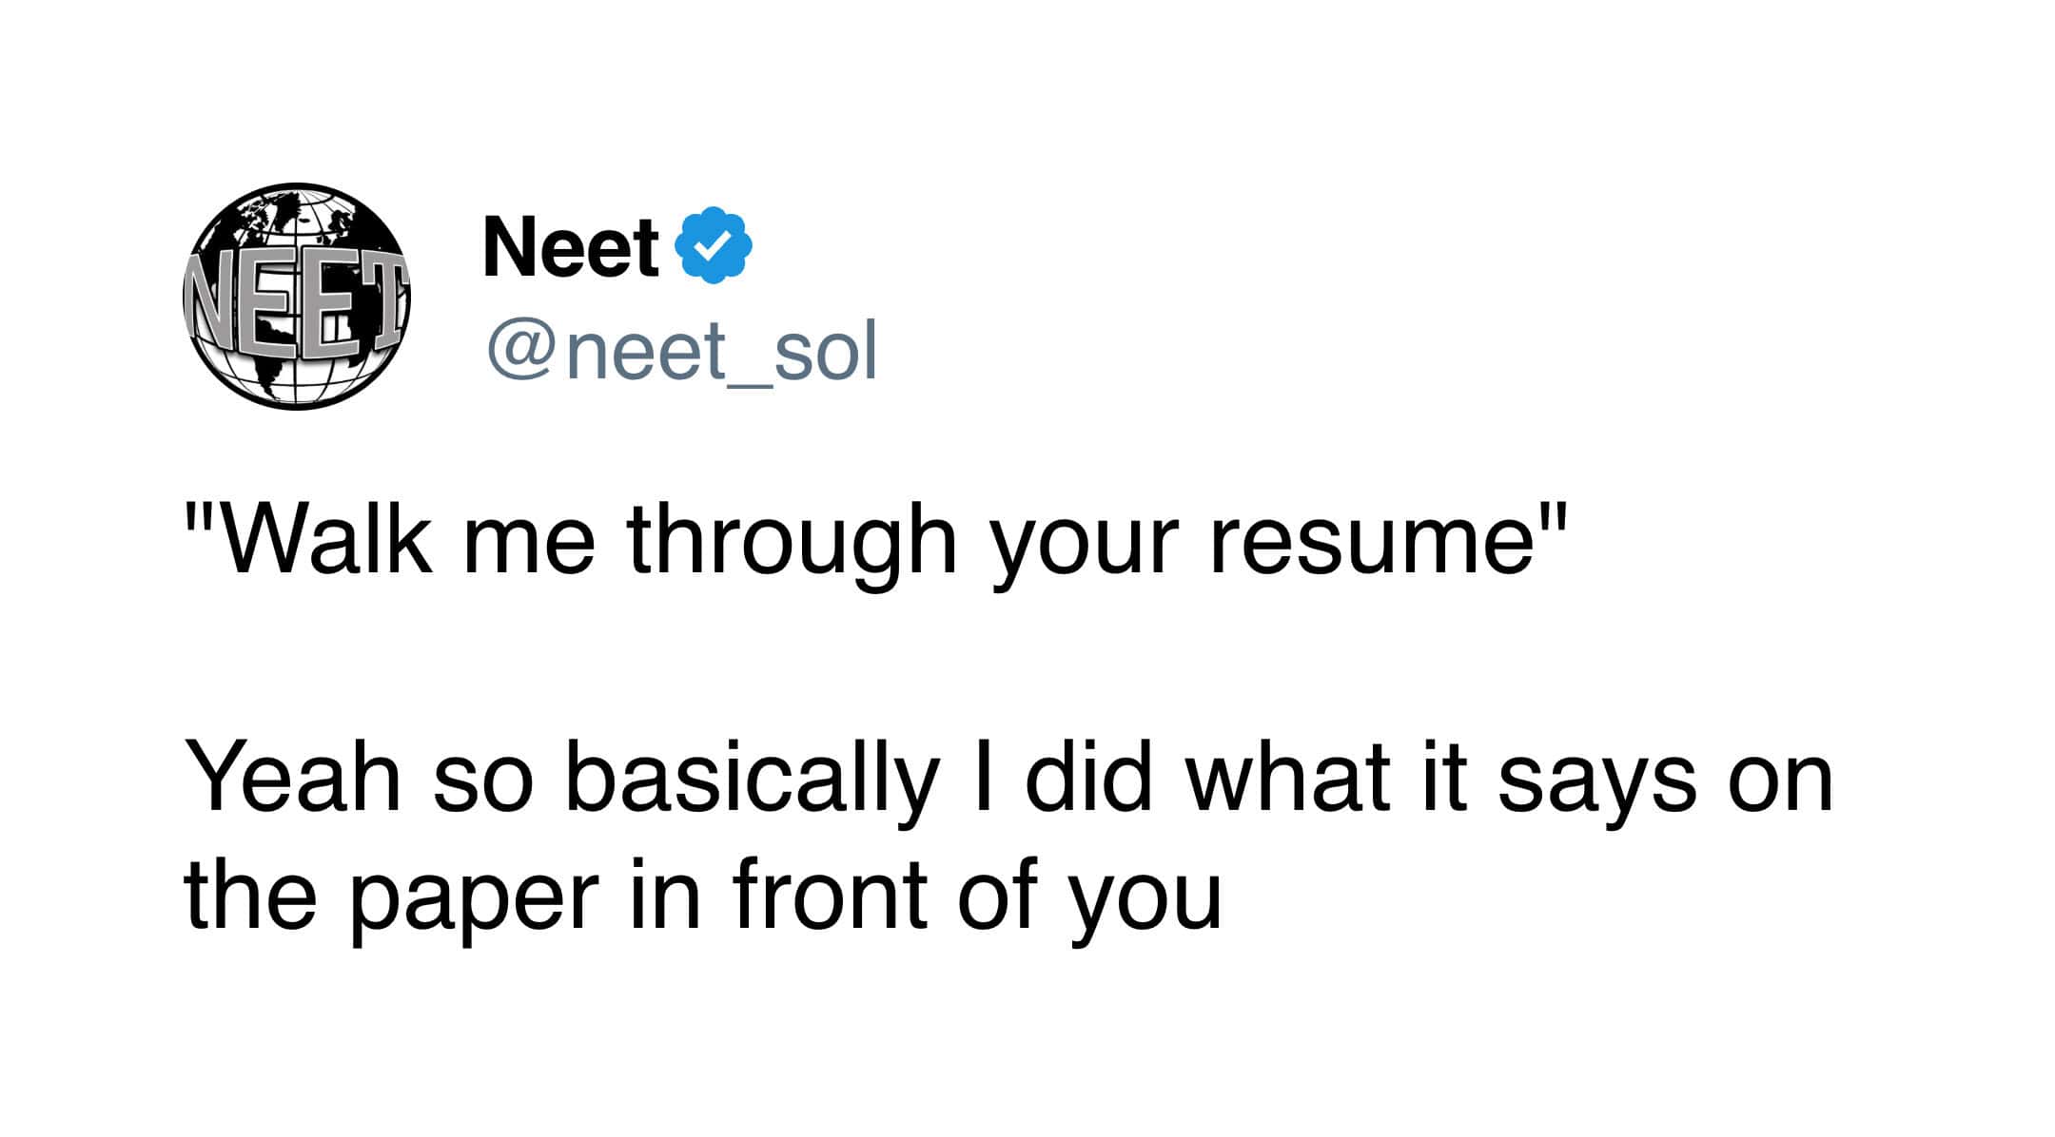Click the word "on" ending the second line

pyautogui.click(x=1780, y=784)
